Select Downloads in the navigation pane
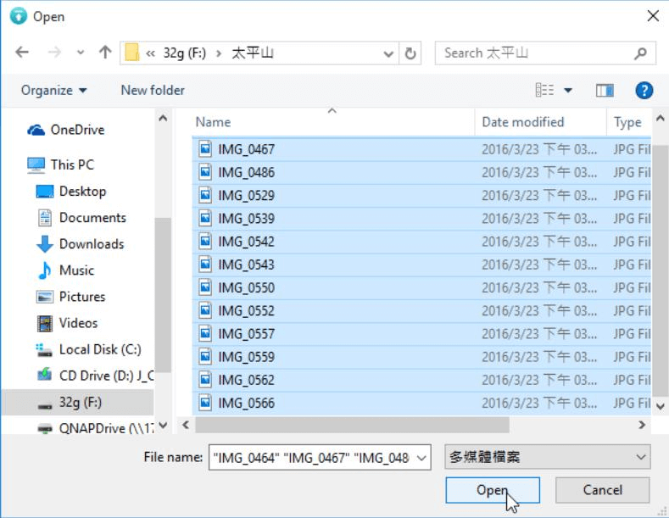 click(x=91, y=244)
